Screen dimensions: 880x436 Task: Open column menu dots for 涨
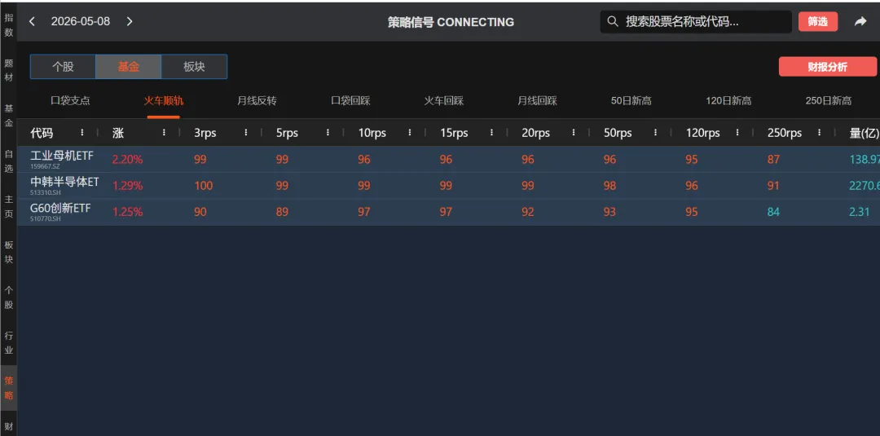click(x=165, y=132)
